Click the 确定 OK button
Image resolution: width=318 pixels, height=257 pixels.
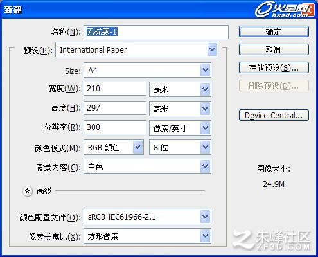274,31
